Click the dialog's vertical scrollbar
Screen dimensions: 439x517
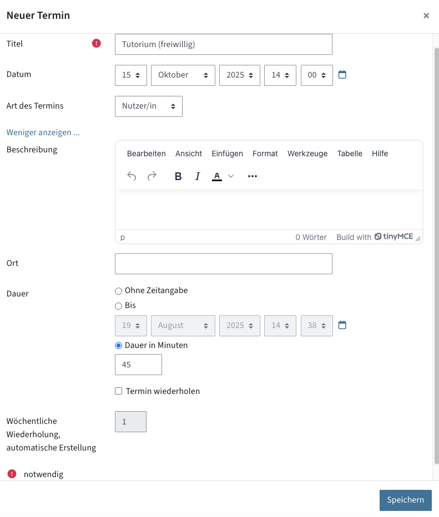[x=436, y=255]
